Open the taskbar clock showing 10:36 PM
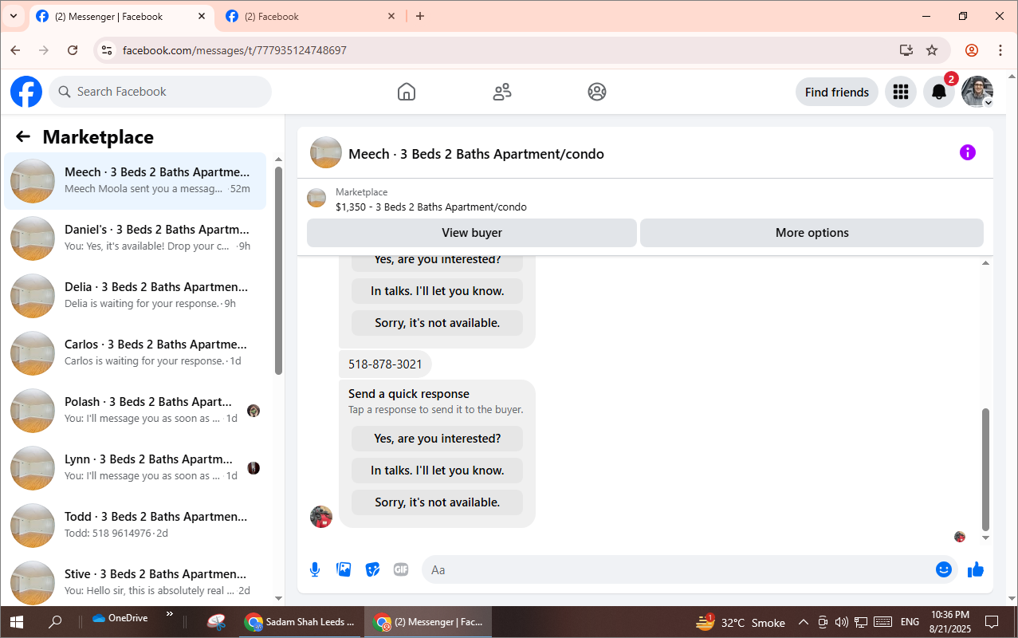 coord(950,622)
